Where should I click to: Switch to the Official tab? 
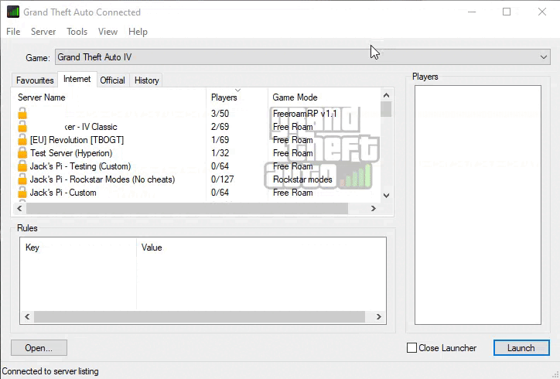(x=112, y=80)
